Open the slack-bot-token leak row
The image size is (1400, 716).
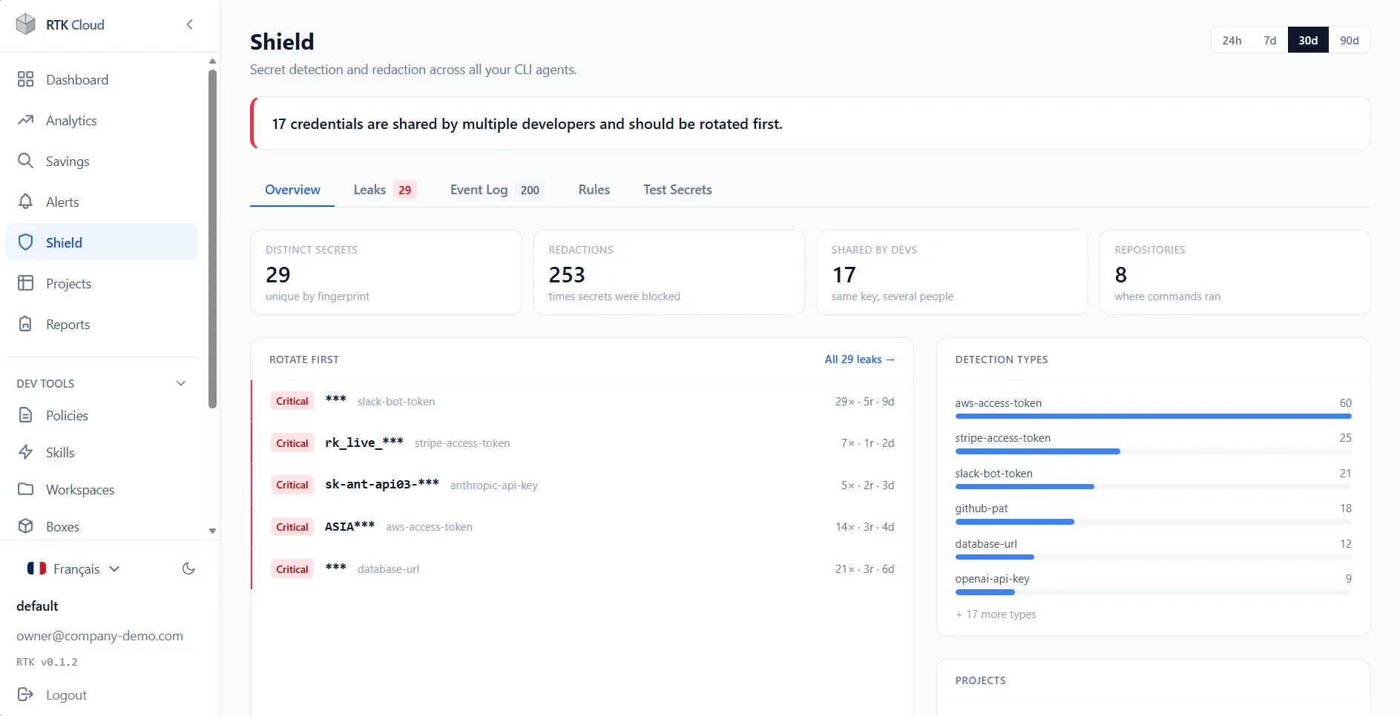582,401
